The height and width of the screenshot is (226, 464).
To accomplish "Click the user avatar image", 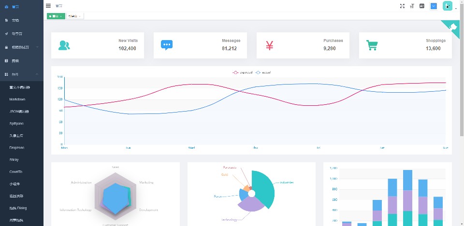I will point(448,6).
